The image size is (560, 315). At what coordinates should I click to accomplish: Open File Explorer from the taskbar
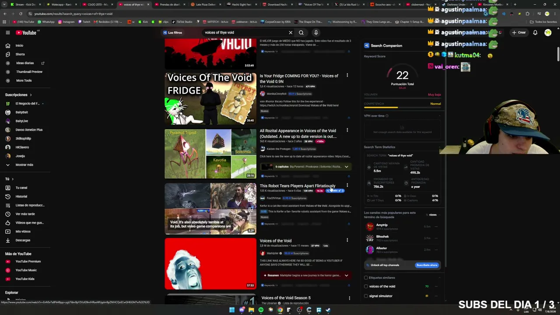(251, 310)
